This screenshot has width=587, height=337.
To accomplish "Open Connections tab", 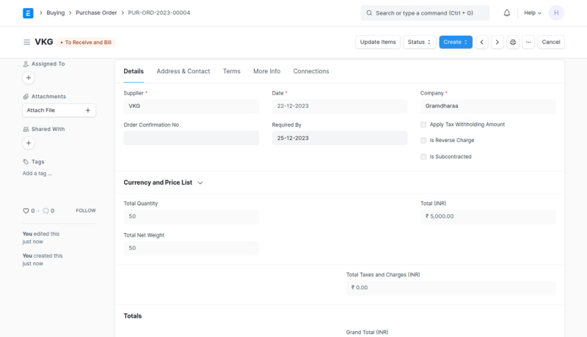I will 311,71.
